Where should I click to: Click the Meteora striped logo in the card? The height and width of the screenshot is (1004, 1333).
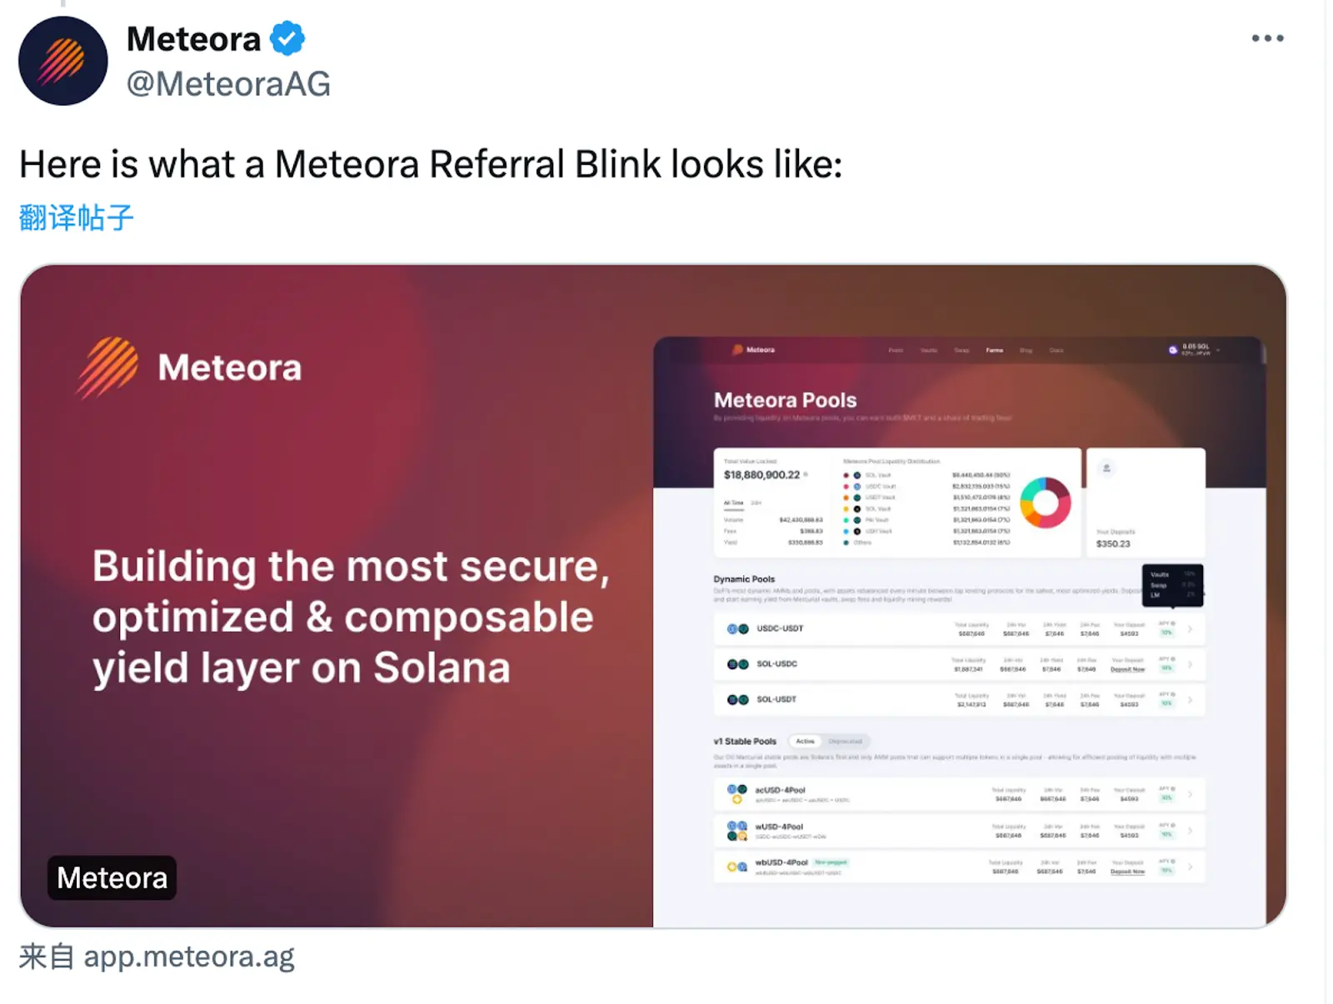coord(108,367)
